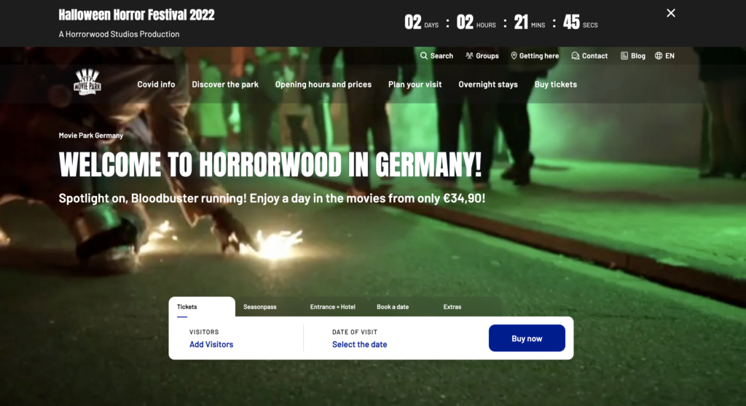This screenshot has width=746, height=406.
Task: Click the Welcome to Horrorwood in Germany heading
Action: (270, 165)
